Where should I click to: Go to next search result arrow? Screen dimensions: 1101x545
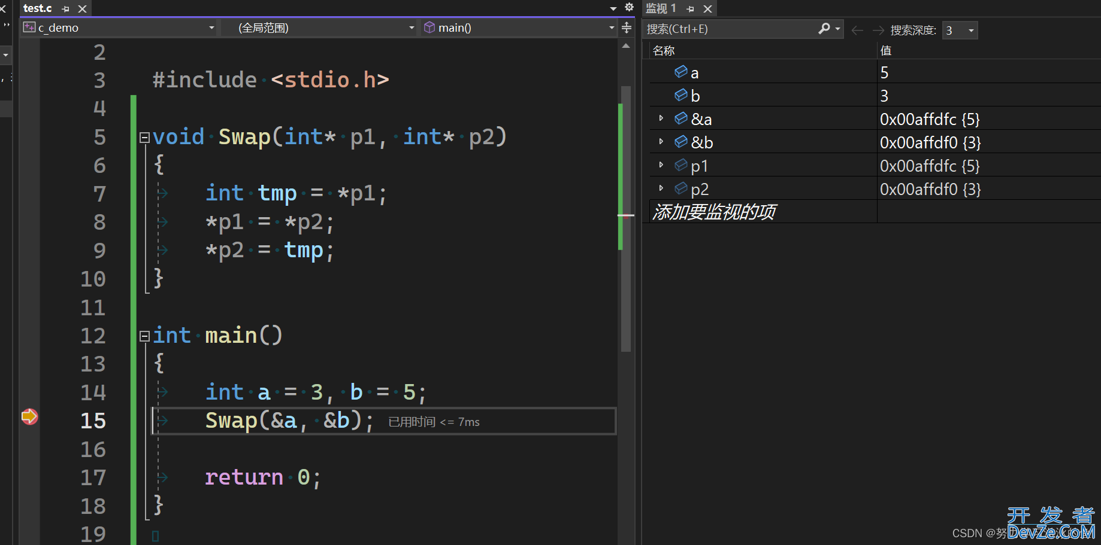[x=878, y=30]
